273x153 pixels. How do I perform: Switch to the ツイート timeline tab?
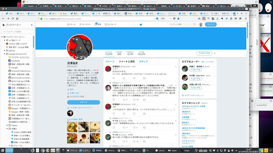(110, 61)
